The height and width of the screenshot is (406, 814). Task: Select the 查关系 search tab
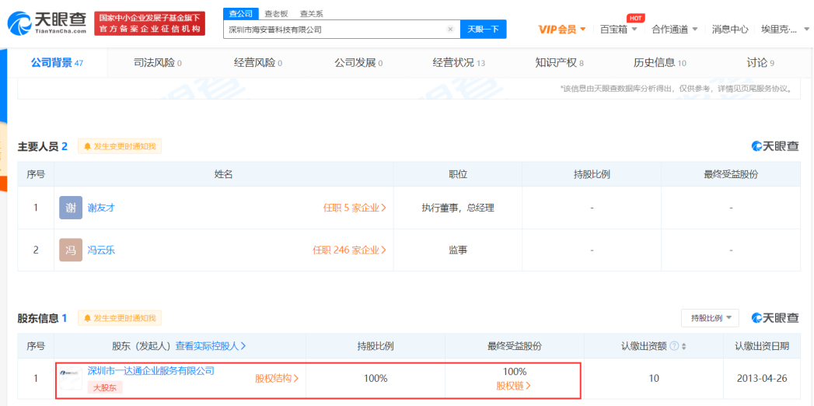pyautogui.click(x=312, y=14)
